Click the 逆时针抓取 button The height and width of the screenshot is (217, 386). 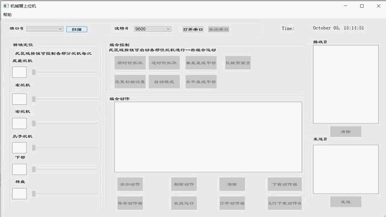point(164,63)
